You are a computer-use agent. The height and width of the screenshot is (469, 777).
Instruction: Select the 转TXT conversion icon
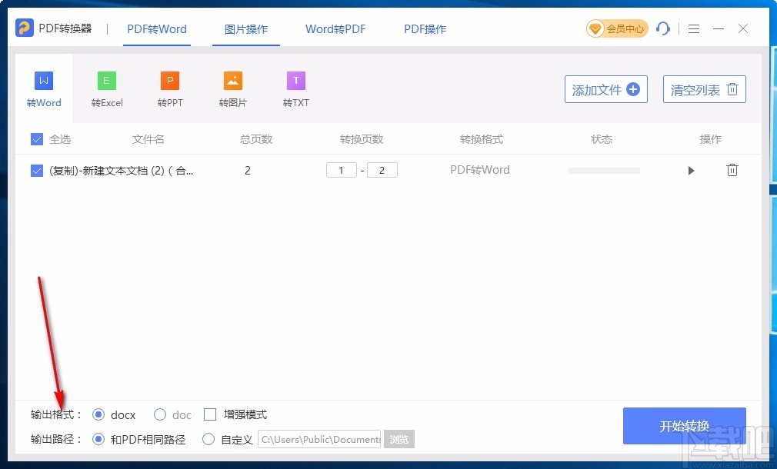295,79
